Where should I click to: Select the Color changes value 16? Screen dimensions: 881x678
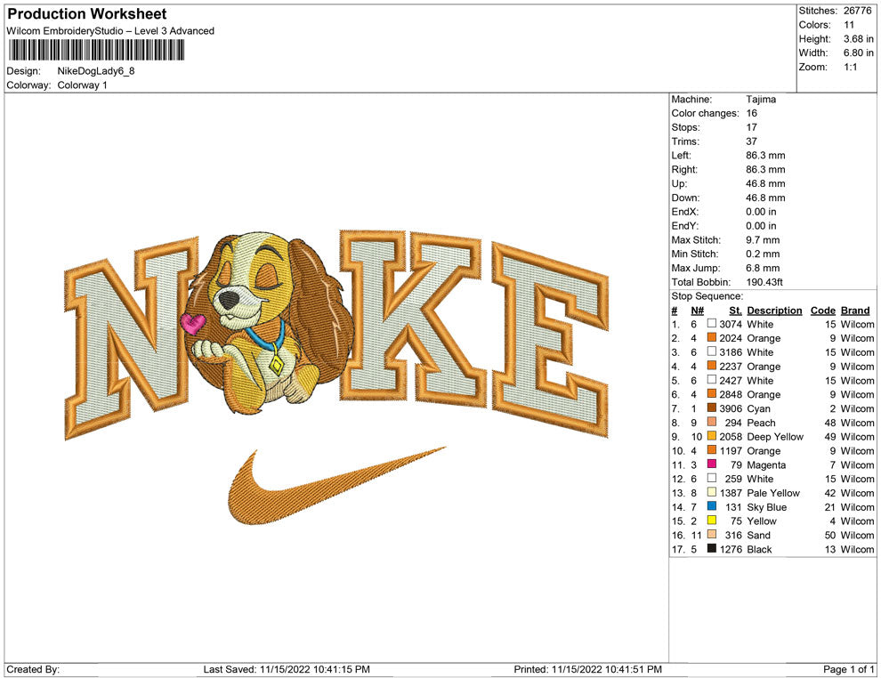point(751,114)
